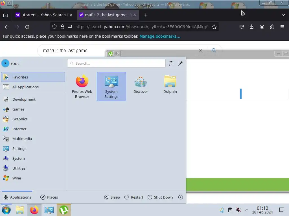Open System Settings taskbar icon

(49, 210)
